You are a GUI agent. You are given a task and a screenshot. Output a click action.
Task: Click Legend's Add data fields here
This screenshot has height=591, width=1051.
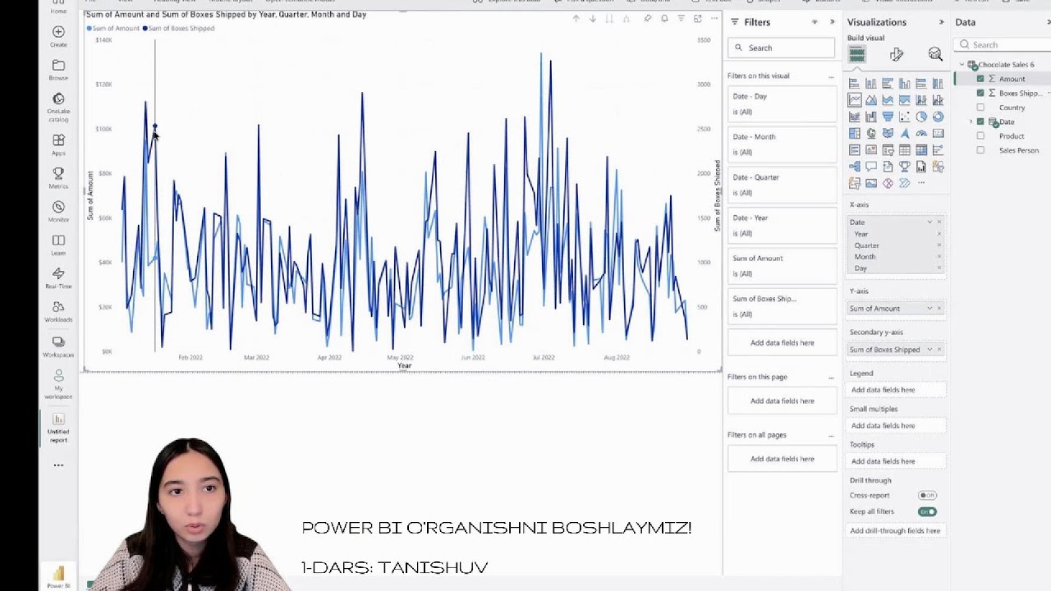(x=896, y=390)
